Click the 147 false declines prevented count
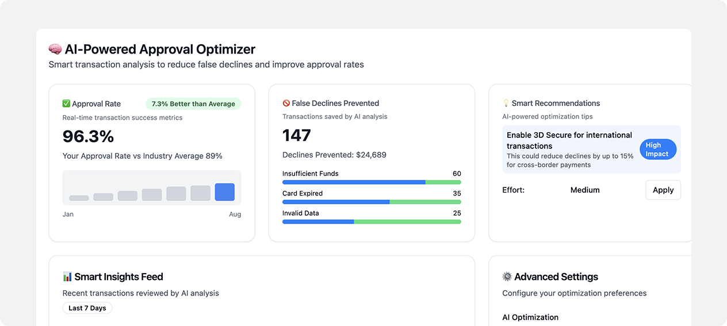Image resolution: width=727 pixels, height=326 pixels. click(297, 136)
